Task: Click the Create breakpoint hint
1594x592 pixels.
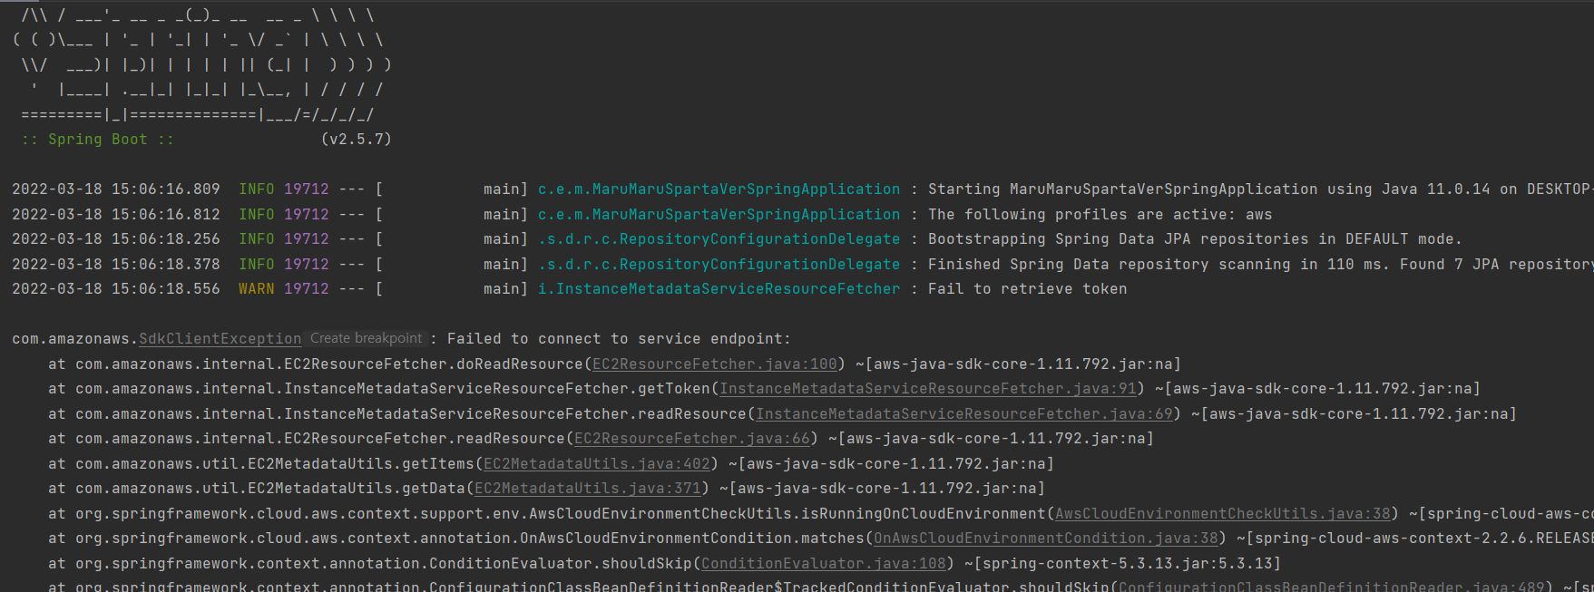Action: pos(367,338)
